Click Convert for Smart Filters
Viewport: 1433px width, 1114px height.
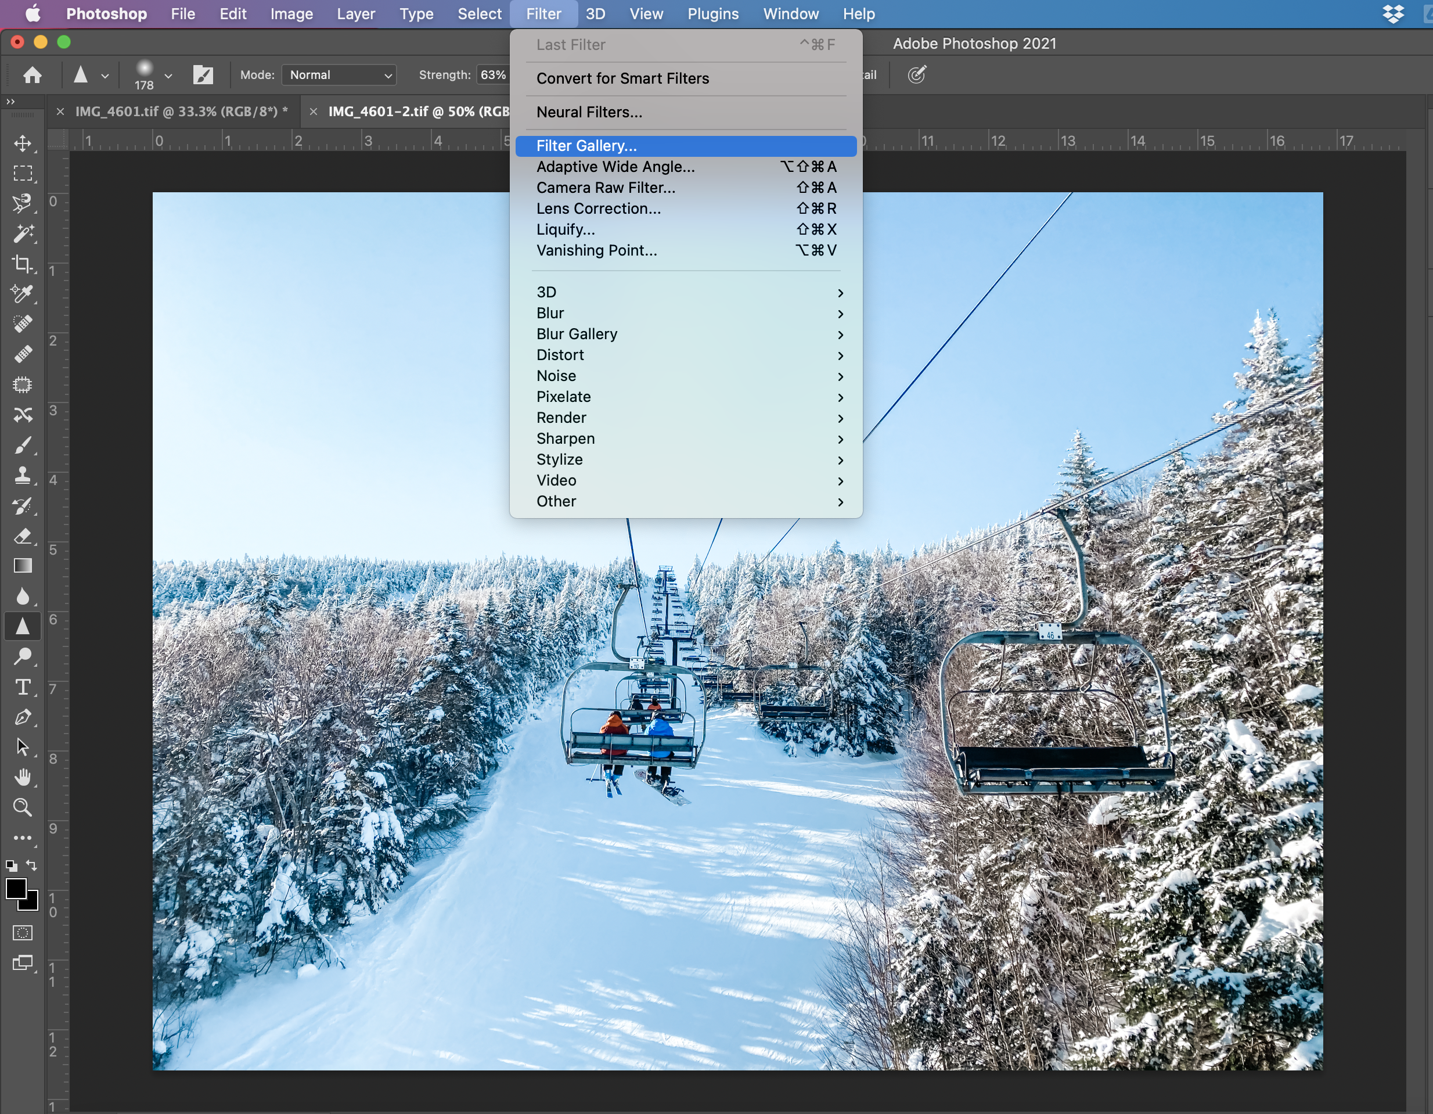[622, 78]
